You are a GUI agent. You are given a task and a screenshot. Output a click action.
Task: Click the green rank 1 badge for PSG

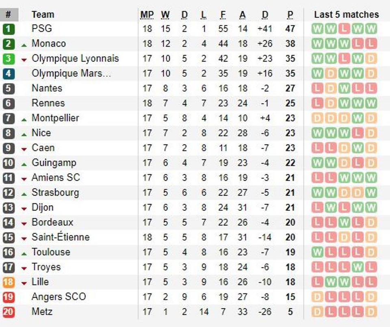(x=9, y=29)
